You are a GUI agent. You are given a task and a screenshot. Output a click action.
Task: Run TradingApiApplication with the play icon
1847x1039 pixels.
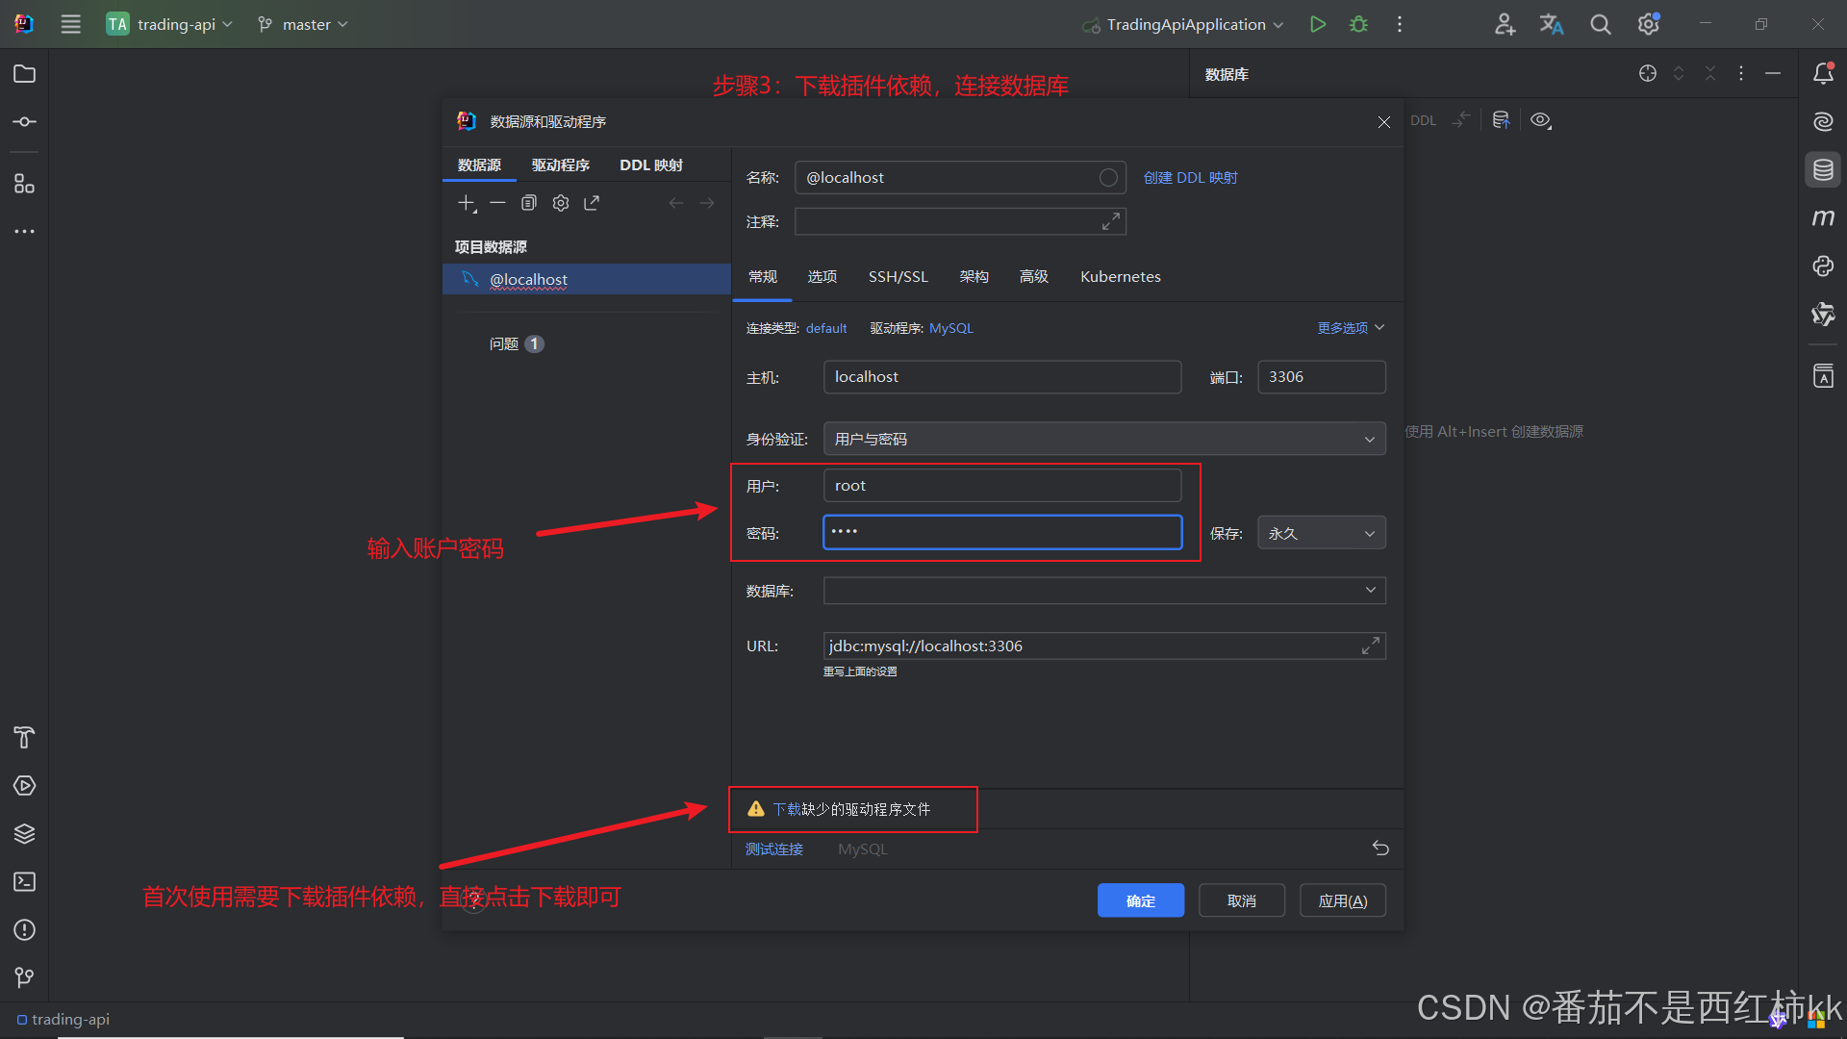click(1318, 24)
